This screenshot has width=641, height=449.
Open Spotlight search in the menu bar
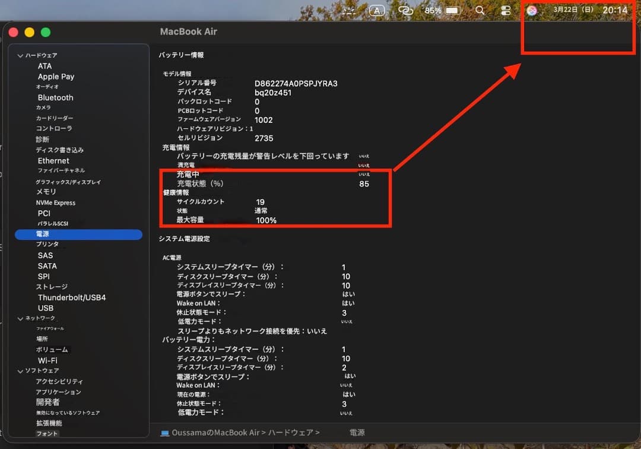click(x=480, y=10)
